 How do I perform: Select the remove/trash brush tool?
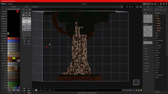pos(27,30)
